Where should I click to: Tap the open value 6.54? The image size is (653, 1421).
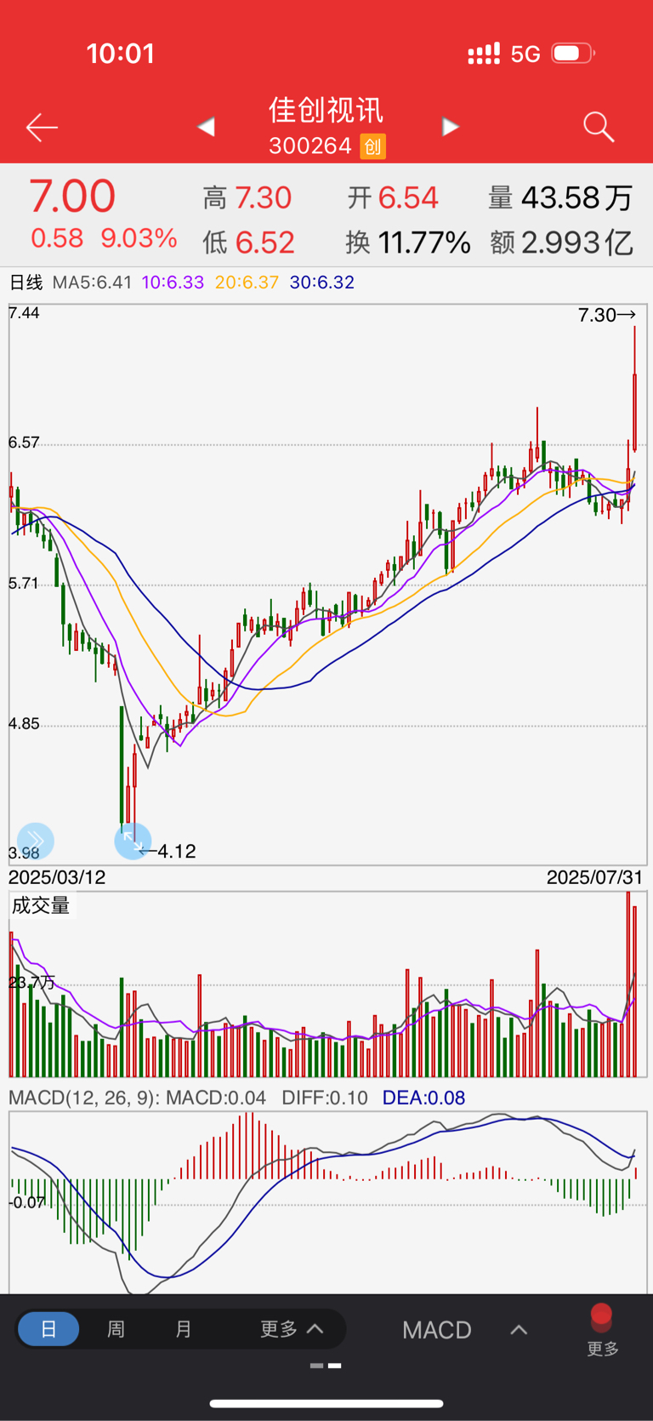point(408,198)
